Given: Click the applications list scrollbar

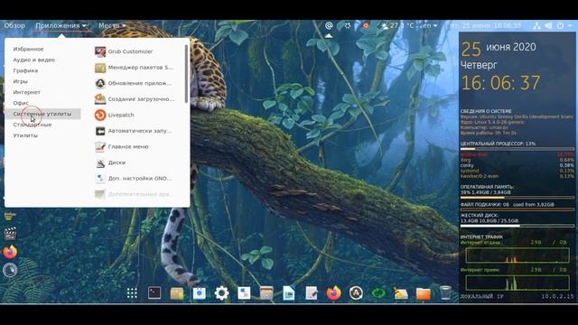Looking at the screenshot, I should tap(187, 74).
